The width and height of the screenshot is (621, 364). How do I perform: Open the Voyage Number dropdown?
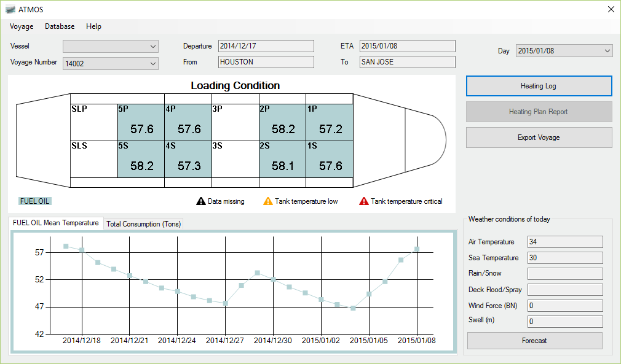[152, 63]
